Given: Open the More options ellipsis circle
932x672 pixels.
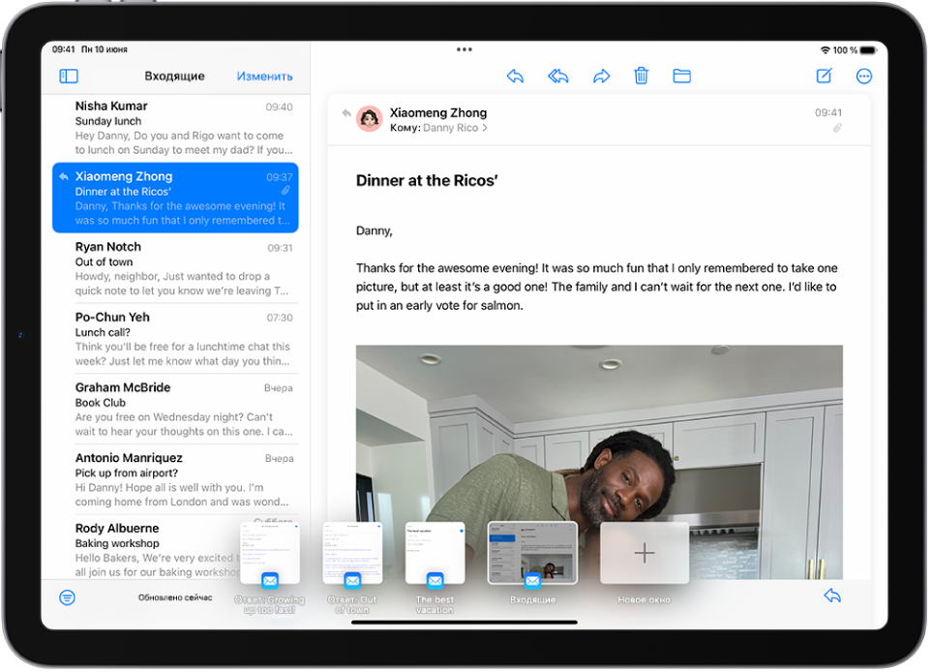Looking at the screenshot, I should tap(863, 76).
